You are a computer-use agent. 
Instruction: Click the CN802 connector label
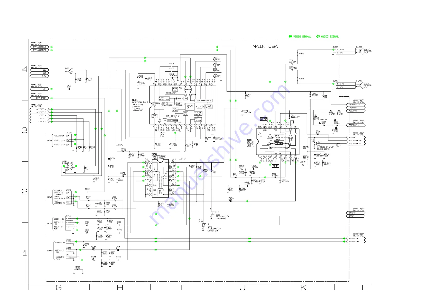335,47
